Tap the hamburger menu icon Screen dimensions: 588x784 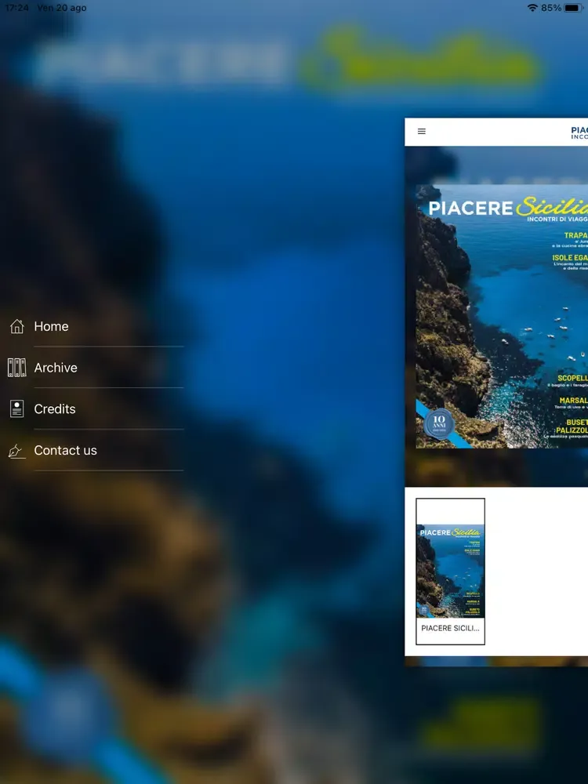pyautogui.click(x=422, y=132)
